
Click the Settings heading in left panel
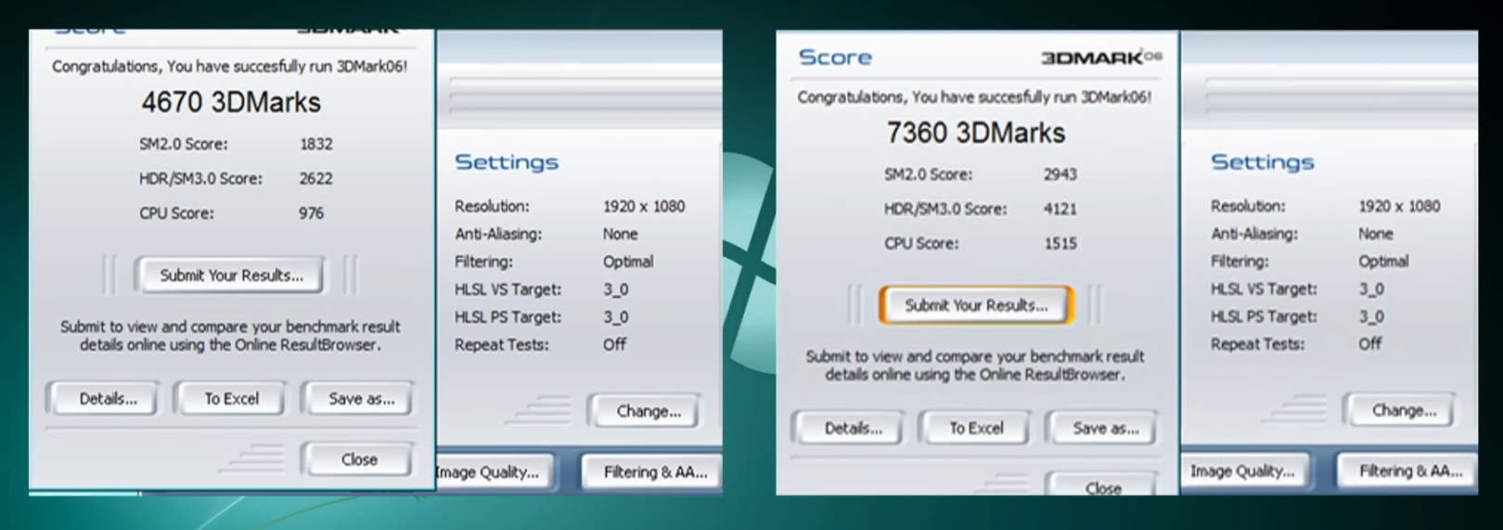click(x=507, y=162)
